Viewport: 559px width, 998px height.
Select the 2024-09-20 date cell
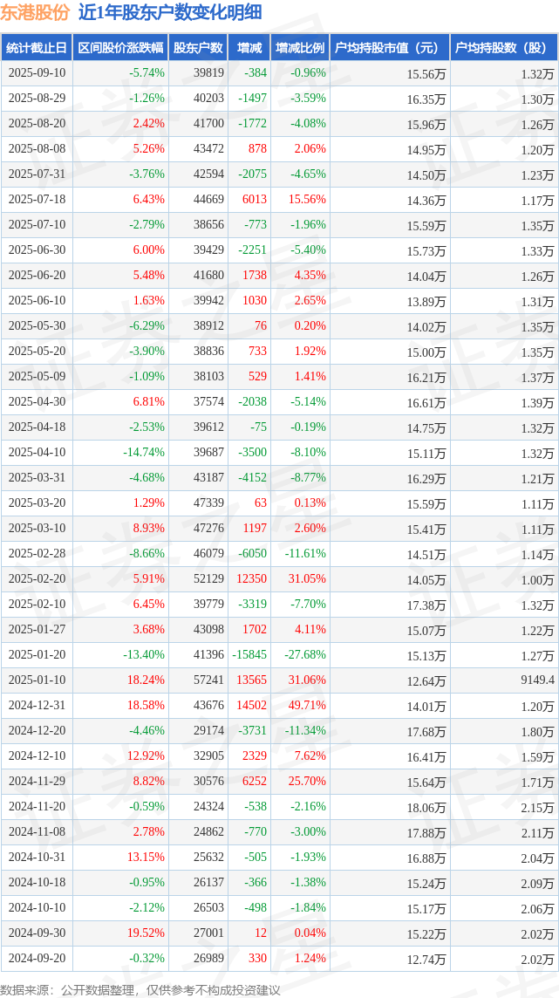pos(37,957)
